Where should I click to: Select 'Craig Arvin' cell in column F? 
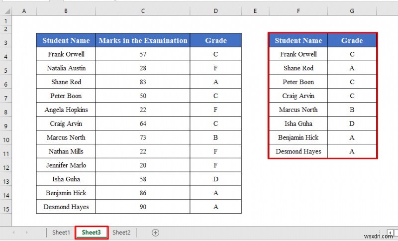click(x=298, y=96)
